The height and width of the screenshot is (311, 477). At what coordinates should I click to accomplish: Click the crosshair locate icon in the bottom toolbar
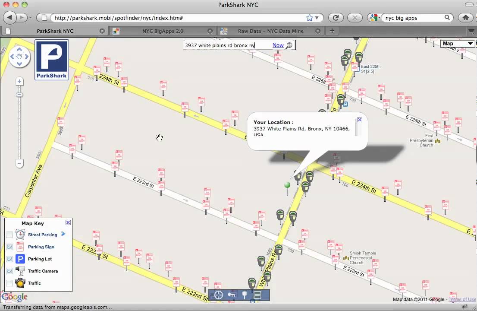218,295
